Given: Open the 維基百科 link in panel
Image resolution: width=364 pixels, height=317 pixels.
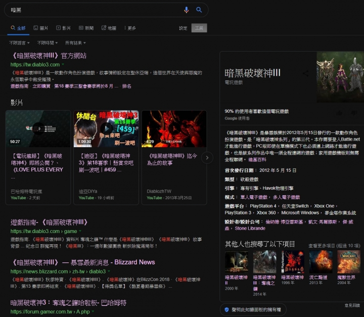Looking at the screenshot, I should click(x=257, y=160).
